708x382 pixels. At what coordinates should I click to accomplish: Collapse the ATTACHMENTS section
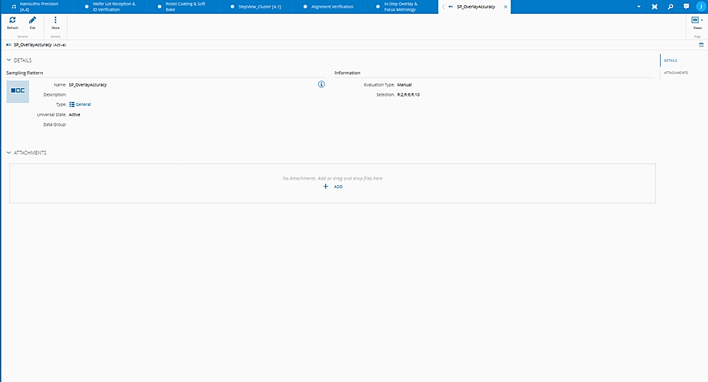tap(9, 153)
